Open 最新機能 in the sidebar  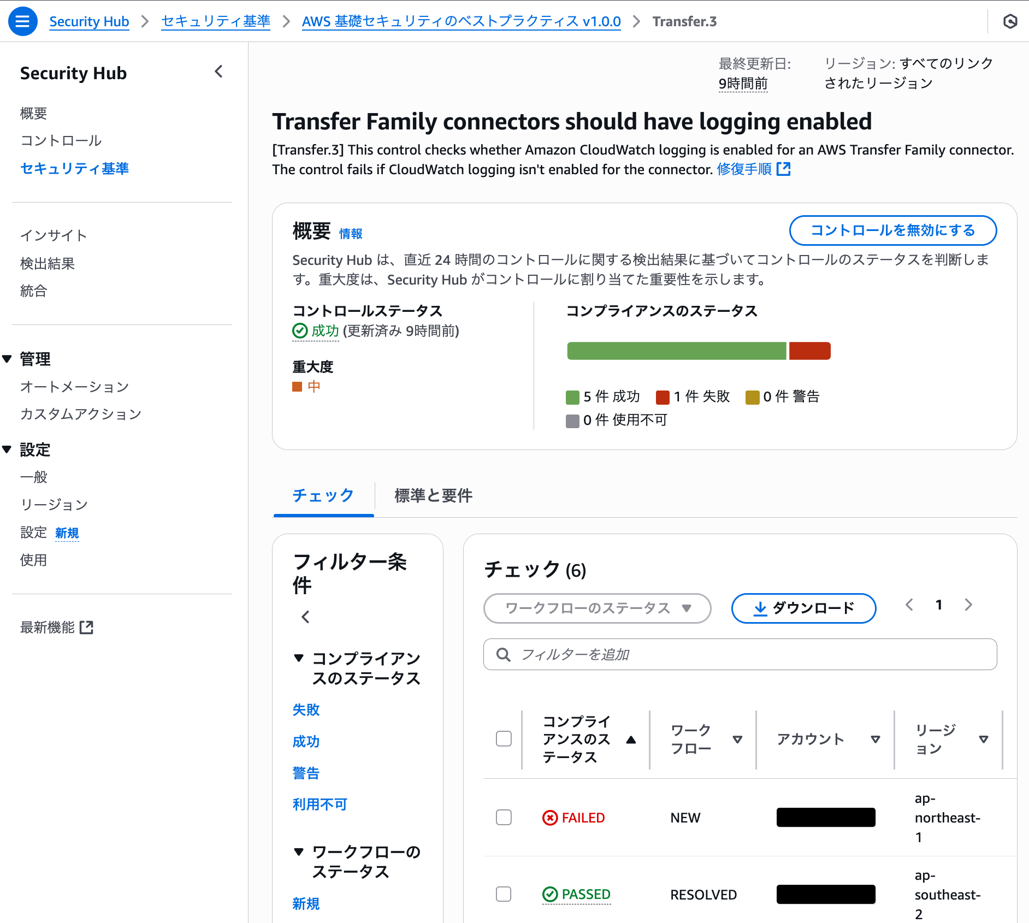click(x=48, y=628)
